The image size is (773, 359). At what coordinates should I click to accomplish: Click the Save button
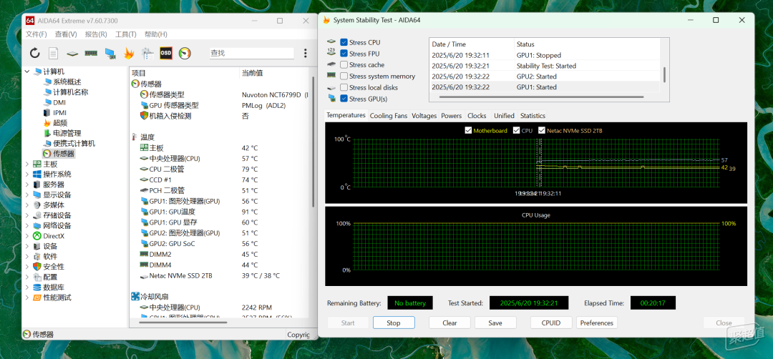coord(495,323)
